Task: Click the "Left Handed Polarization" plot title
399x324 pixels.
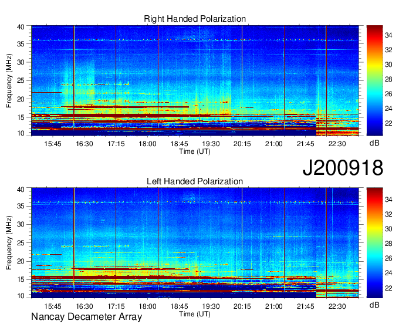Action: point(195,181)
